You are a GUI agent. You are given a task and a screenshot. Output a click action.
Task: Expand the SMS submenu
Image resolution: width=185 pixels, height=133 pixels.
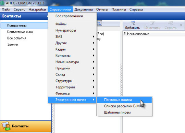(73, 36)
